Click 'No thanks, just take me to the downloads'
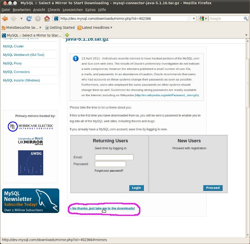This screenshot has height=244, width=250. 103,208
